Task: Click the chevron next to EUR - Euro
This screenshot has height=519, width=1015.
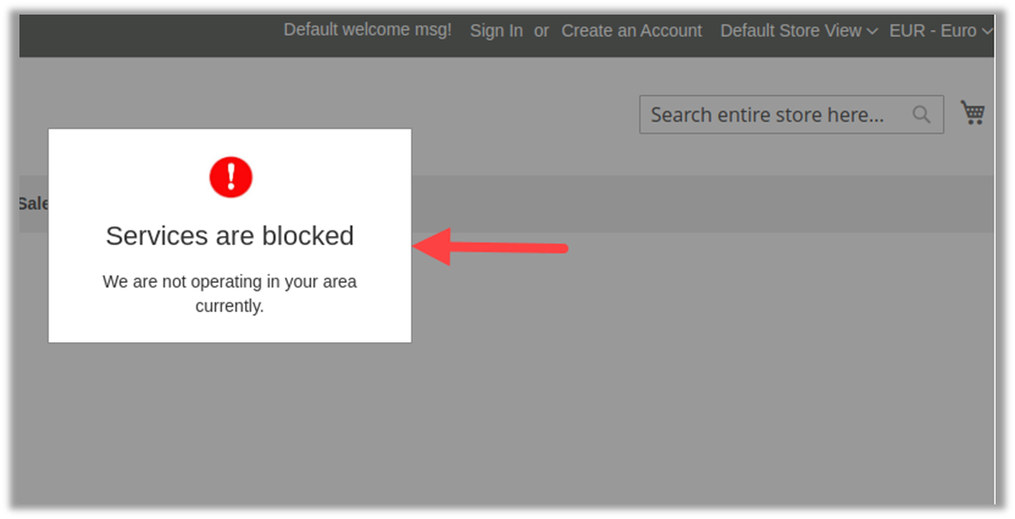Action: tap(987, 31)
